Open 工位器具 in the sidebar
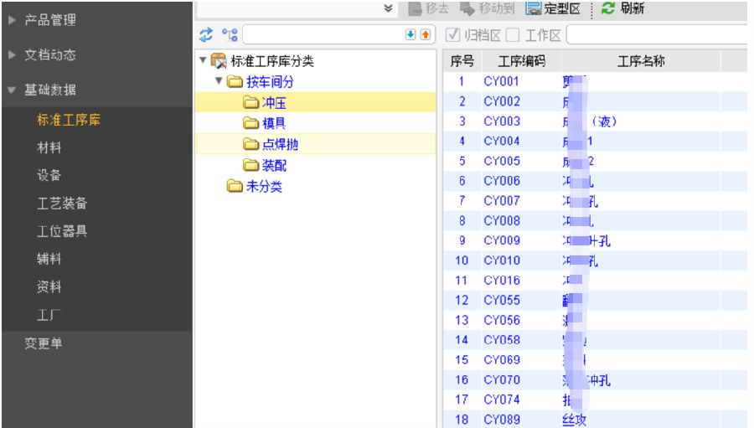Viewport: 754px width, 428px height. coord(62,231)
